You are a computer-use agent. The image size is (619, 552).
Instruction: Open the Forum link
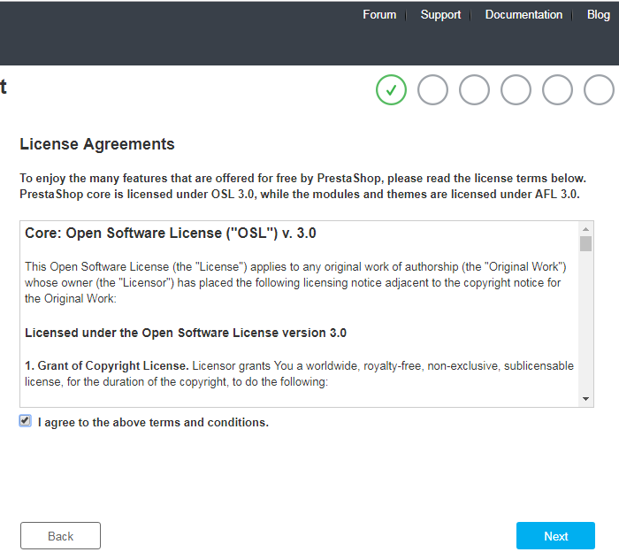(x=379, y=15)
